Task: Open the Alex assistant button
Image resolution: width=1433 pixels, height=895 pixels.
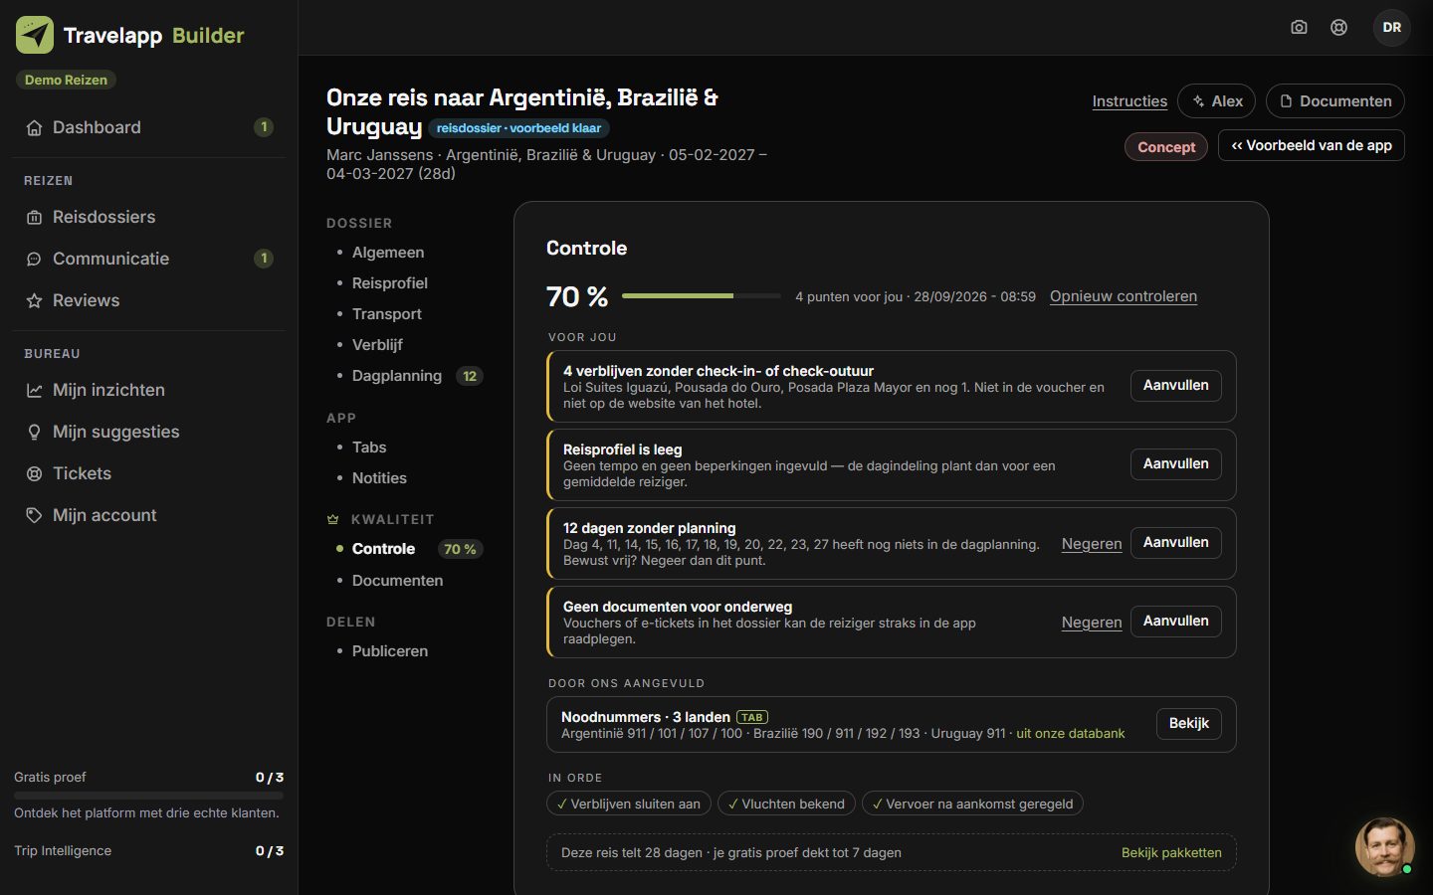Action: click(x=1216, y=101)
